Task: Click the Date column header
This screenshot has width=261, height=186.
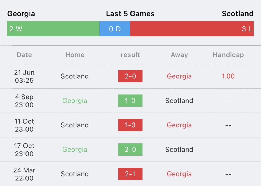Action: click(24, 55)
